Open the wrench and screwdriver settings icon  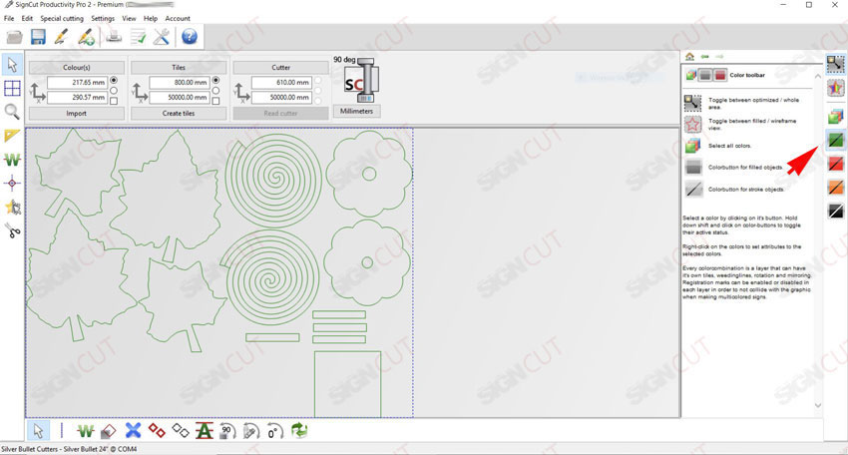pyautogui.click(x=162, y=37)
